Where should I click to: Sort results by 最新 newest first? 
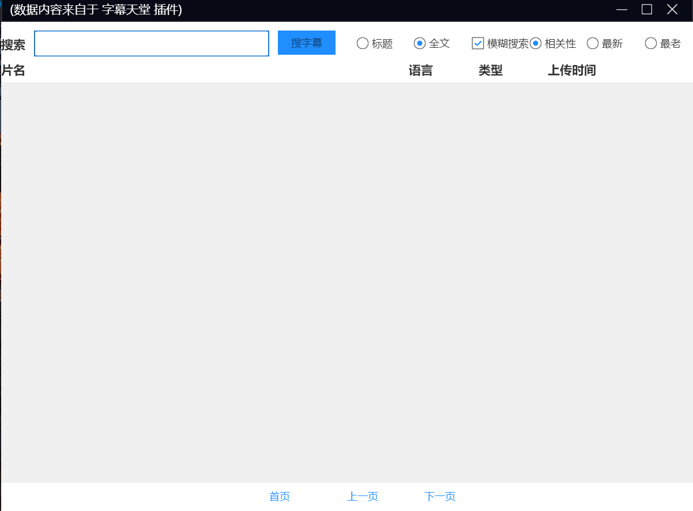point(593,43)
